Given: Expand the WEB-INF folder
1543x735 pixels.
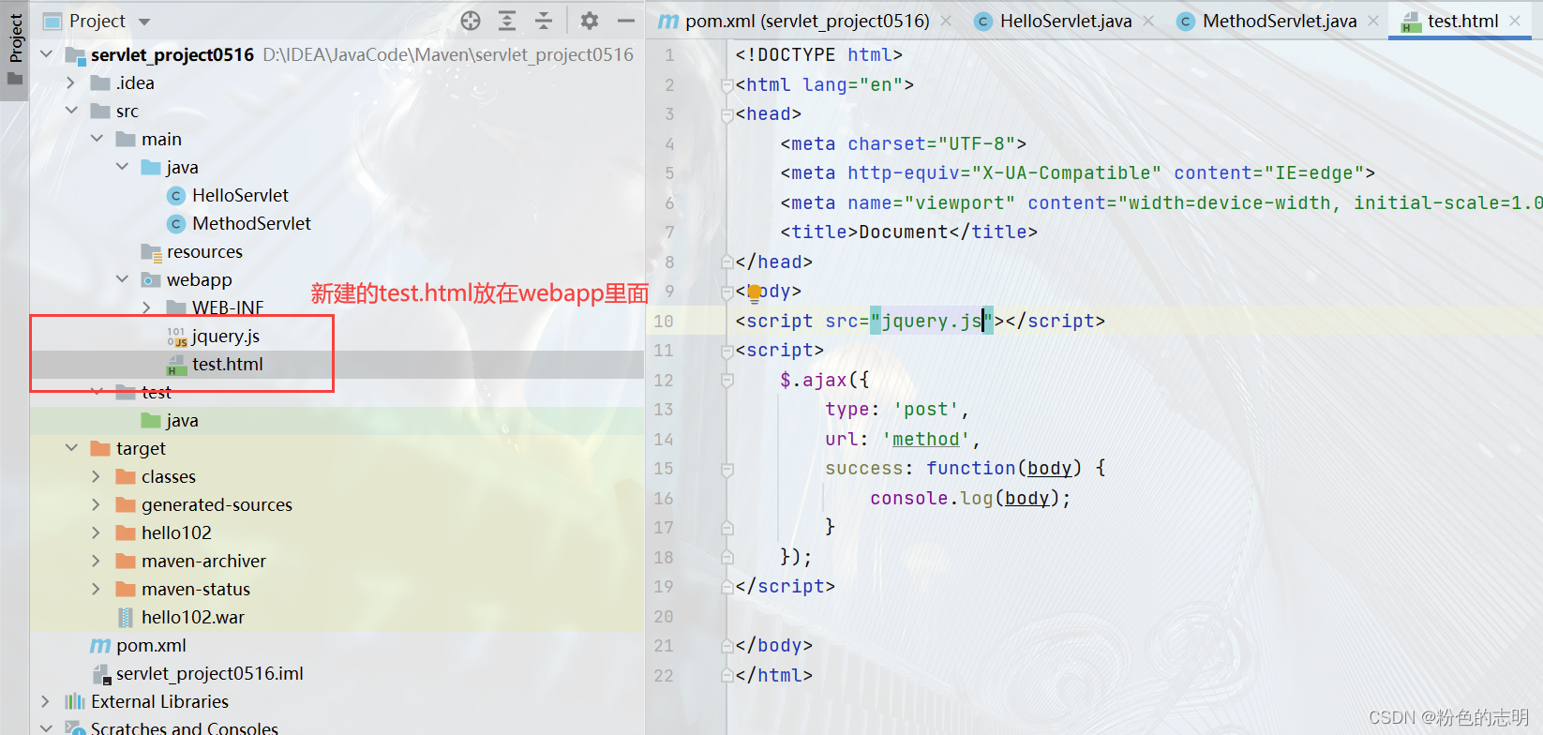Looking at the screenshot, I should tap(147, 307).
